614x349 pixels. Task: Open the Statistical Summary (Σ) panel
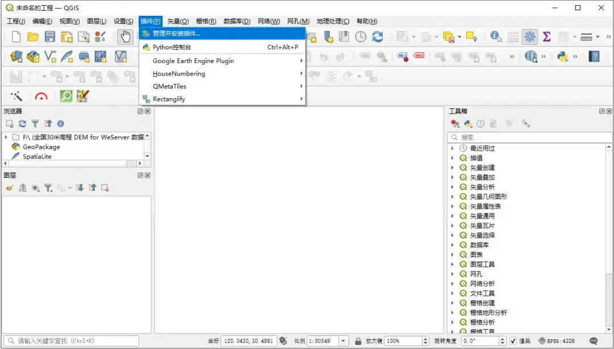point(546,36)
